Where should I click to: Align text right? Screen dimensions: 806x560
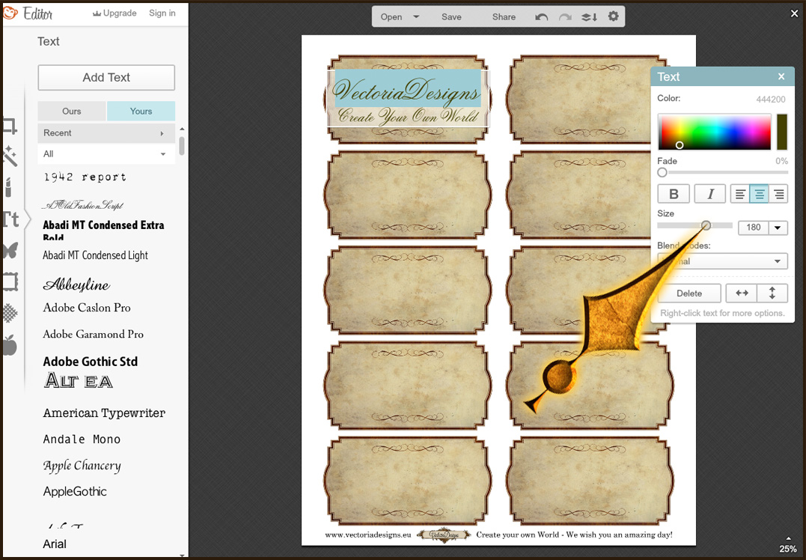point(778,194)
